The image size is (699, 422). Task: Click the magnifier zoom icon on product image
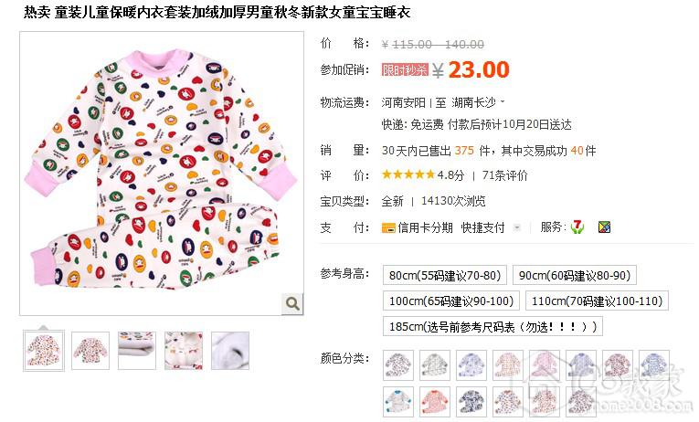pyautogui.click(x=292, y=304)
